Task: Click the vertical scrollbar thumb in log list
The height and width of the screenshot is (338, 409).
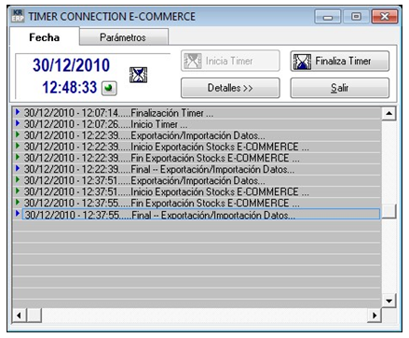Action: pos(389,211)
